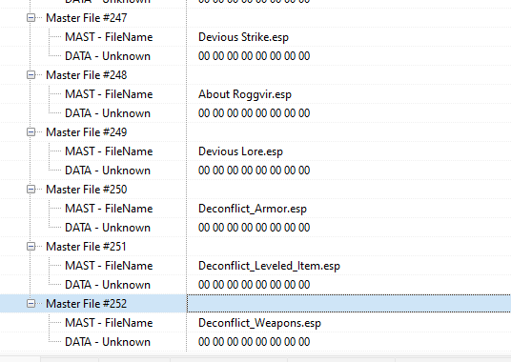The image size is (511, 362).
Task: Click the Deconflict_Armor.esp value
Action: (253, 209)
